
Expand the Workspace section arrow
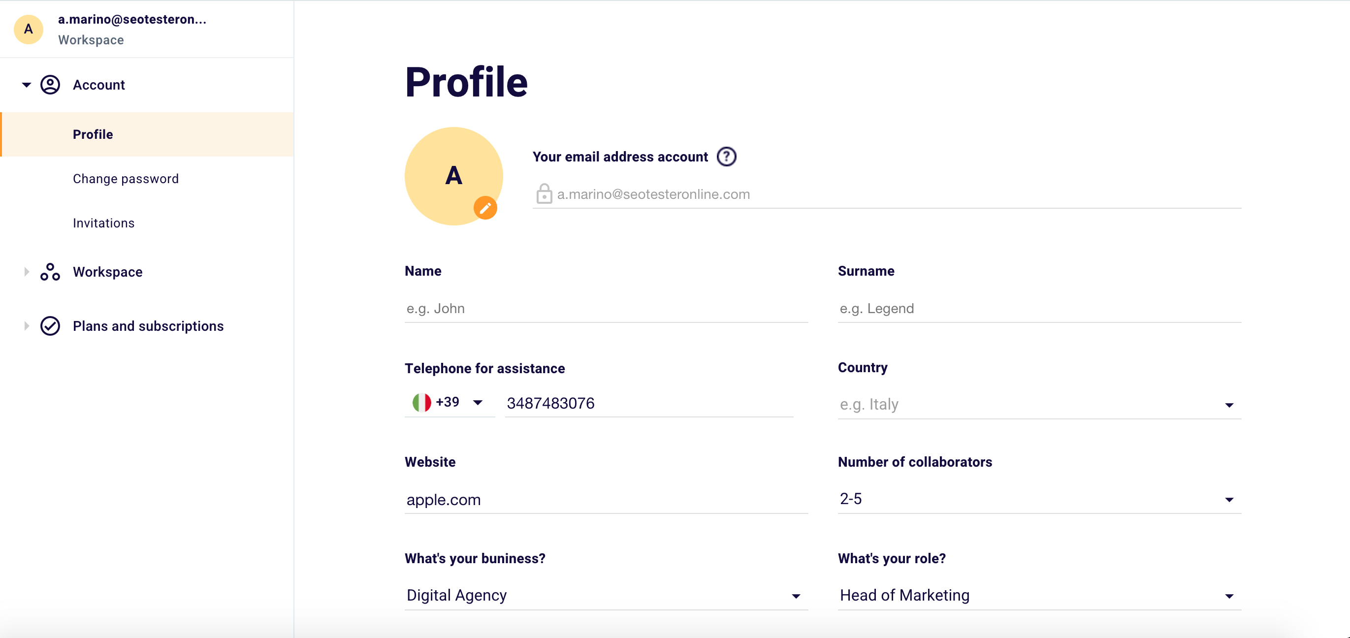coord(26,272)
